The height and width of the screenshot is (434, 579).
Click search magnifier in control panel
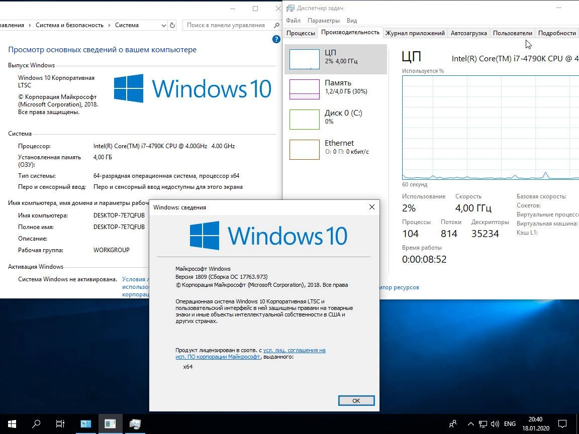276,25
